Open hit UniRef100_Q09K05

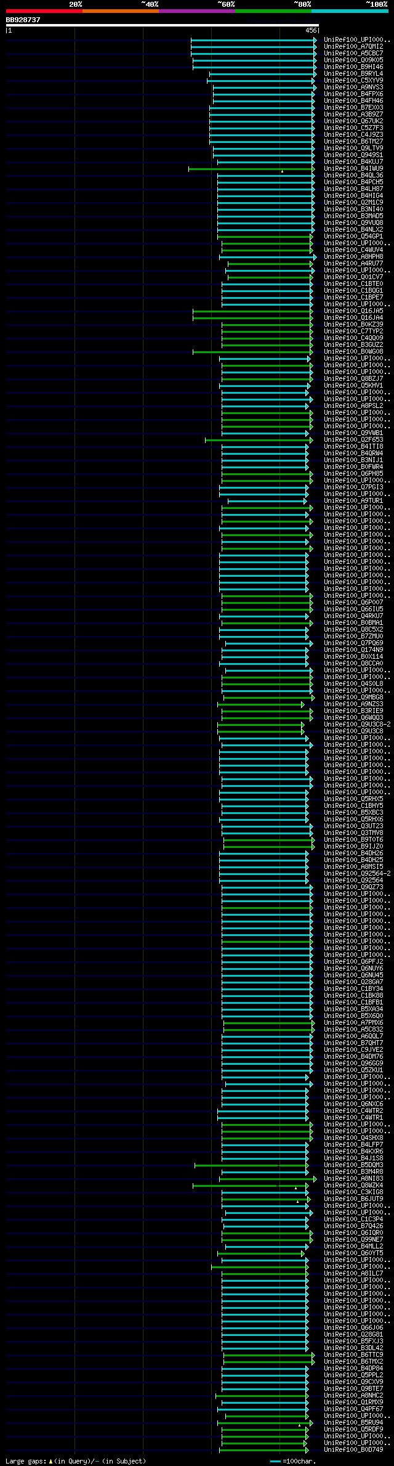[x=353, y=60]
